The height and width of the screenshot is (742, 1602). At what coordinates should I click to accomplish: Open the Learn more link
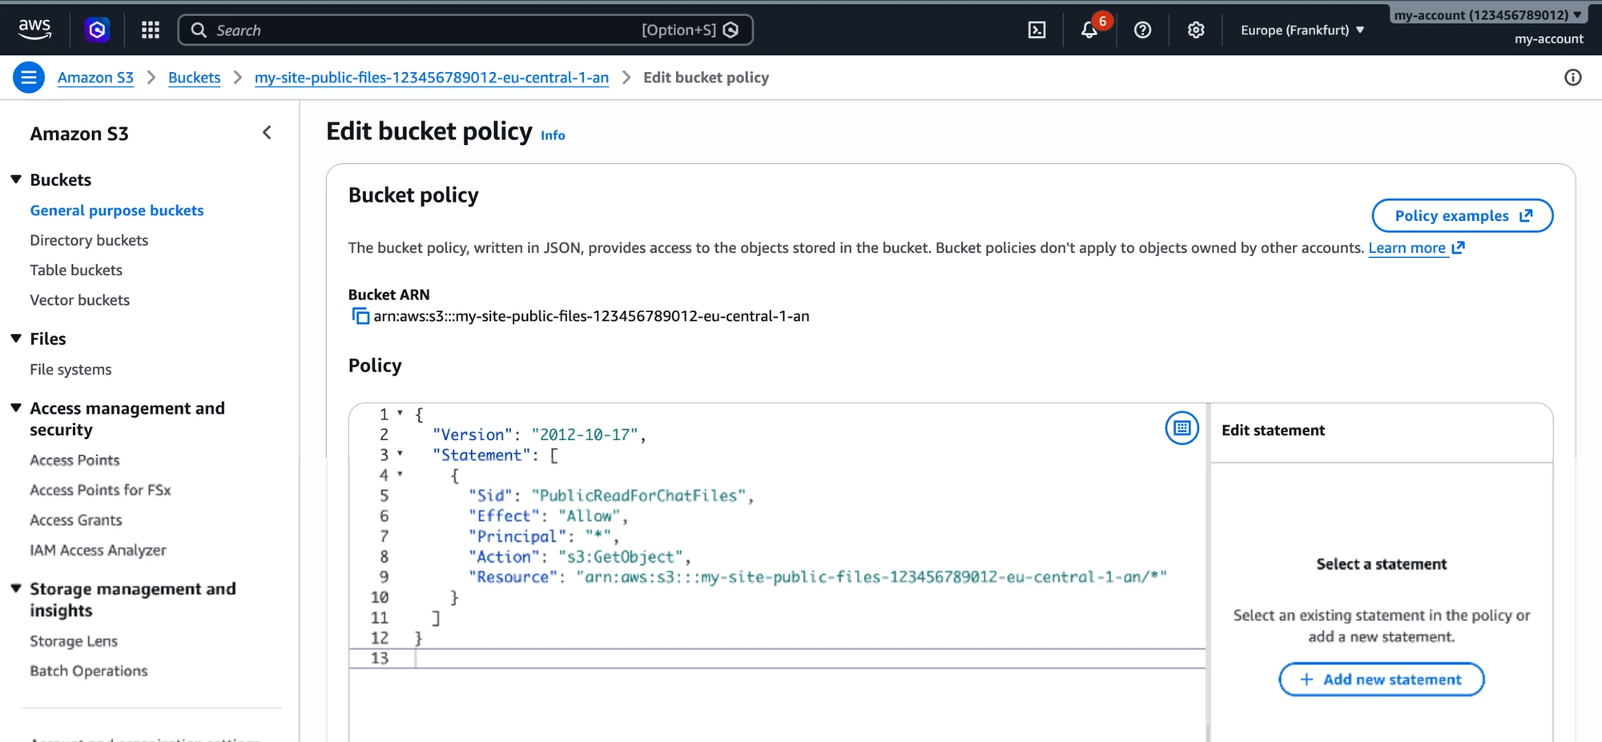(x=1416, y=248)
